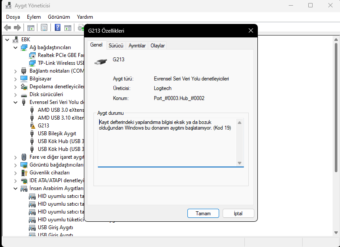Maximize the Aygıt Yöneticisi window
The image size is (340, 247).
310,5
